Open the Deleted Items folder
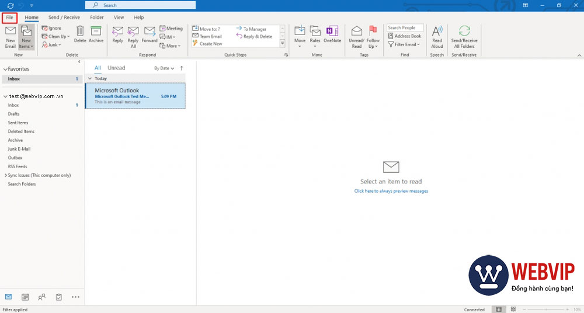 21,131
